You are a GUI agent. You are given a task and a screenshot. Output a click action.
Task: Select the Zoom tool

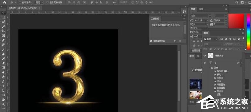(x=3, y=104)
